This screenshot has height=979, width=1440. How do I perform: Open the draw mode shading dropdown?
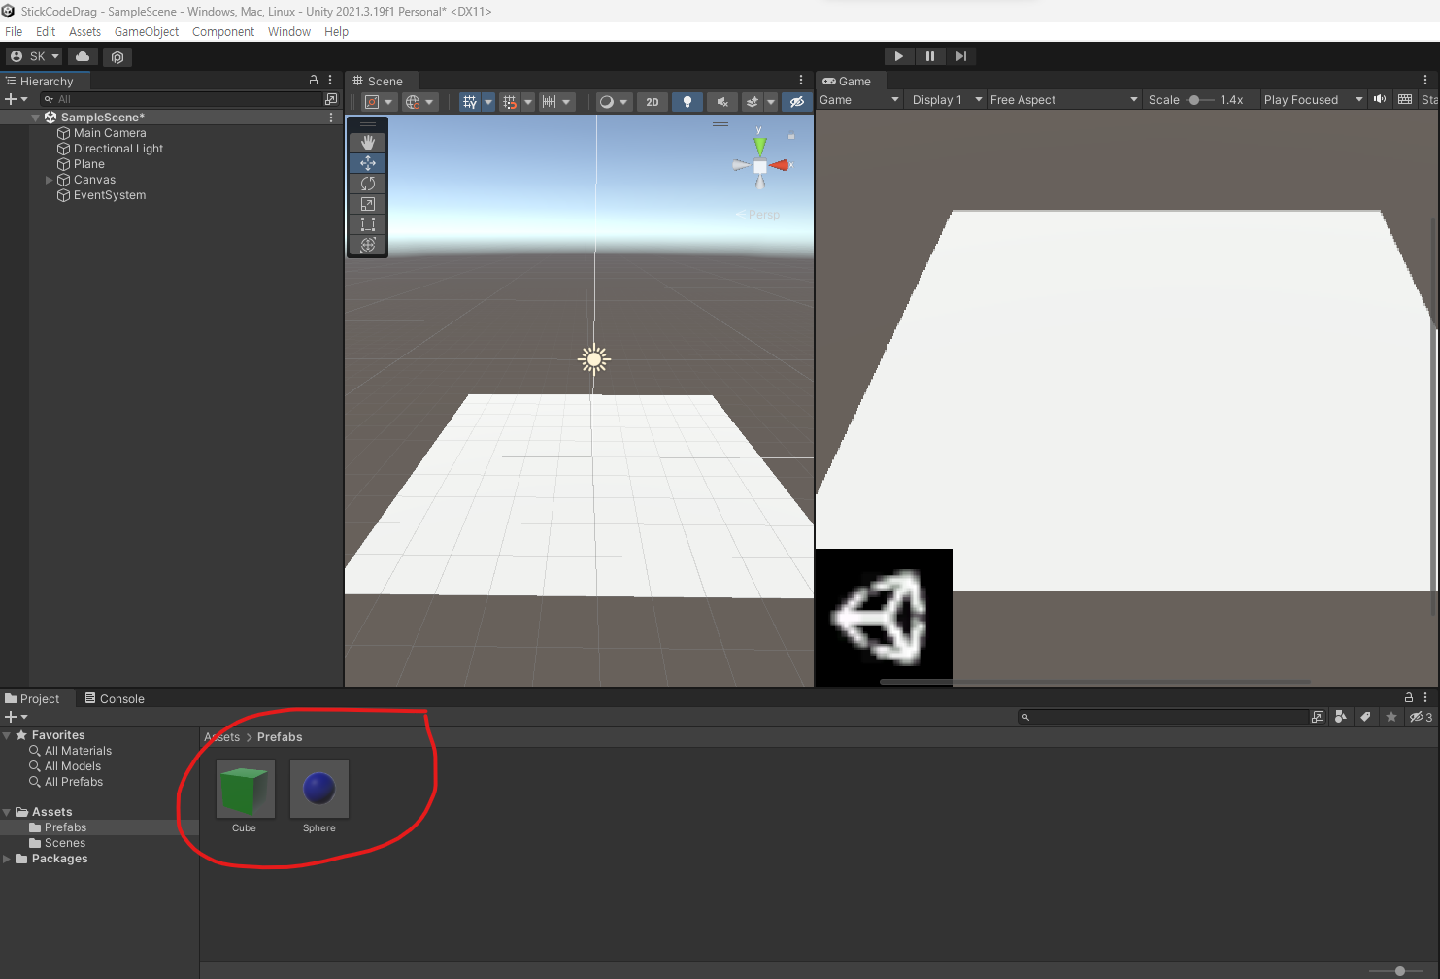[613, 102]
